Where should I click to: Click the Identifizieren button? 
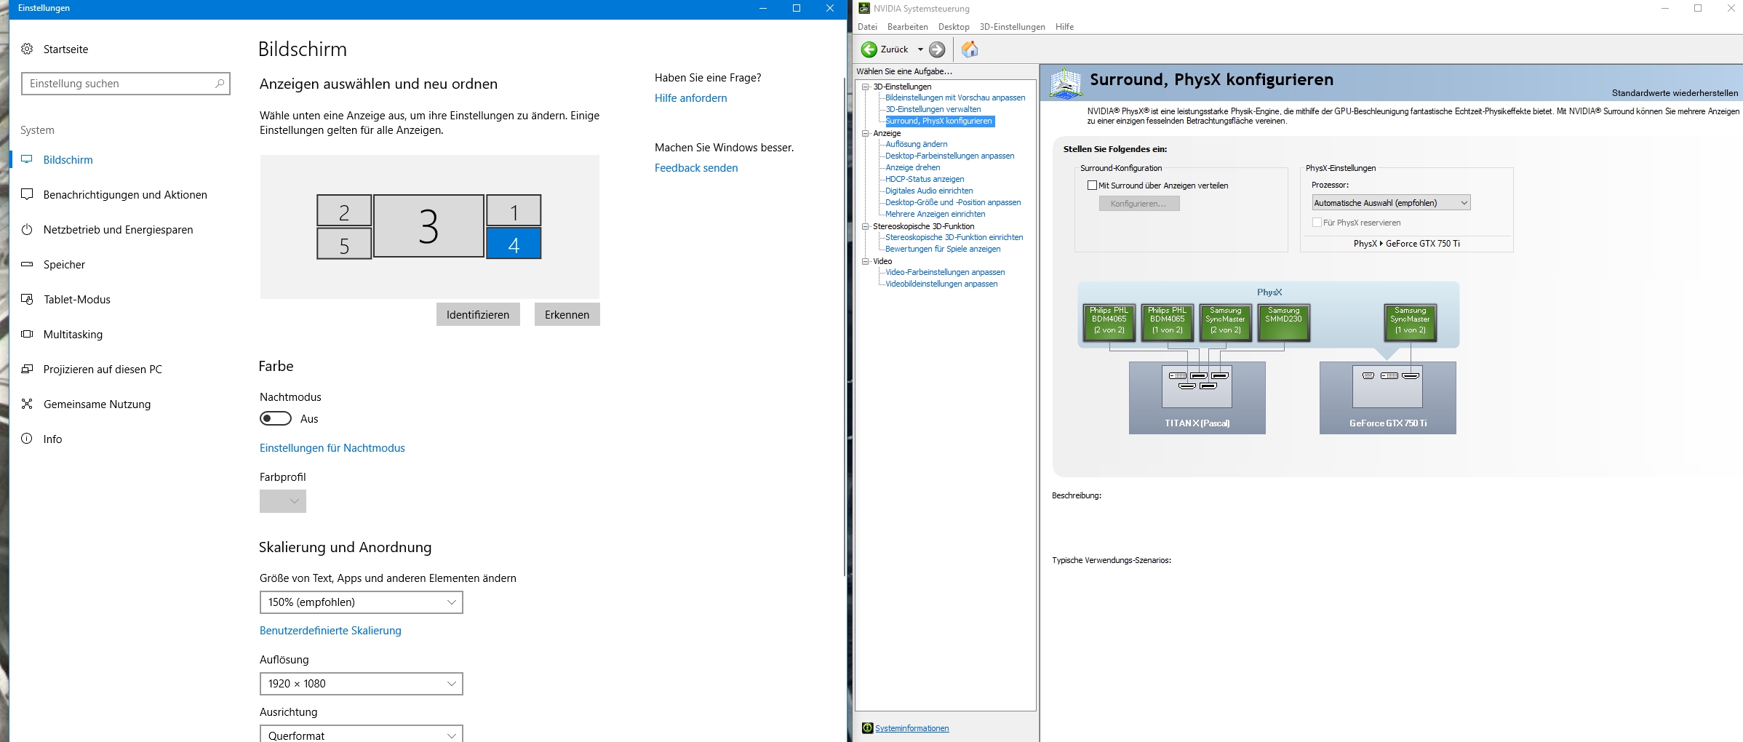[478, 314]
